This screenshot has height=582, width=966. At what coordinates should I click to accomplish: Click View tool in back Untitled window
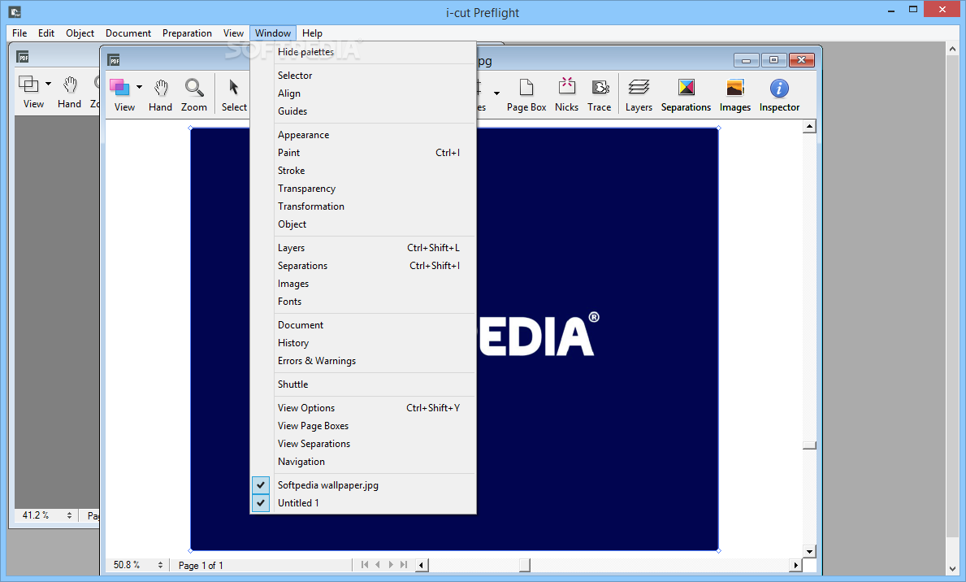pyautogui.click(x=28, y=84)
